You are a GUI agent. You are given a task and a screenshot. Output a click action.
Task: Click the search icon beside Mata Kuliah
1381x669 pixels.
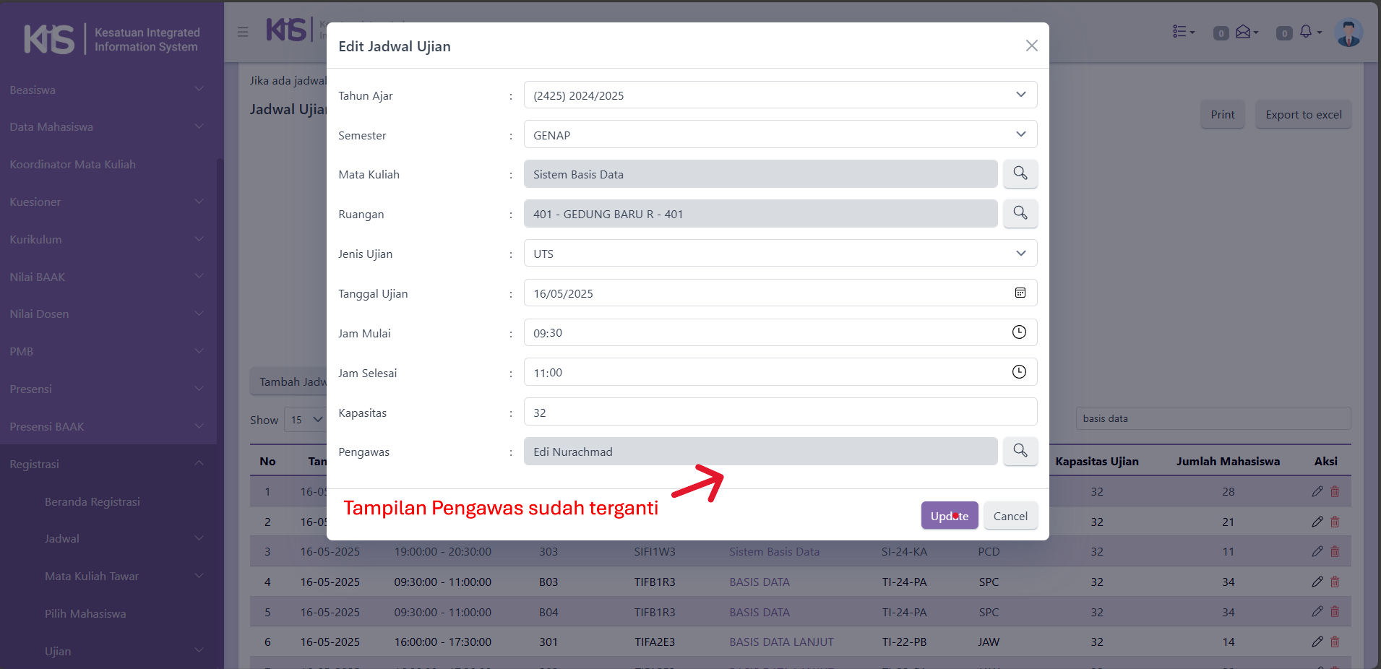1020,173
